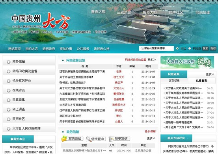Select the 本站 search radio button
The width and height of the screenshot is (218, 155).
click(177, 49)
